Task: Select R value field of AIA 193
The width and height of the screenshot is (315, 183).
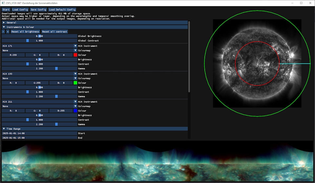Action: click(x=13, y=83)
